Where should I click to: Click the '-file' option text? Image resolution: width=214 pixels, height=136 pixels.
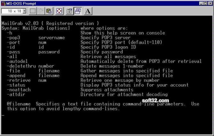[x=13, y=71]
